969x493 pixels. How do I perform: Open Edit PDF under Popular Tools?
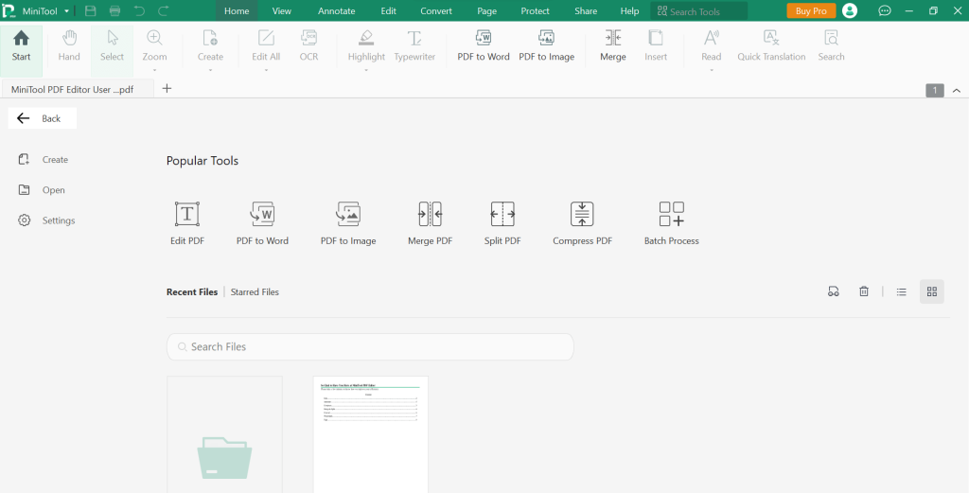tap(187, 223)
